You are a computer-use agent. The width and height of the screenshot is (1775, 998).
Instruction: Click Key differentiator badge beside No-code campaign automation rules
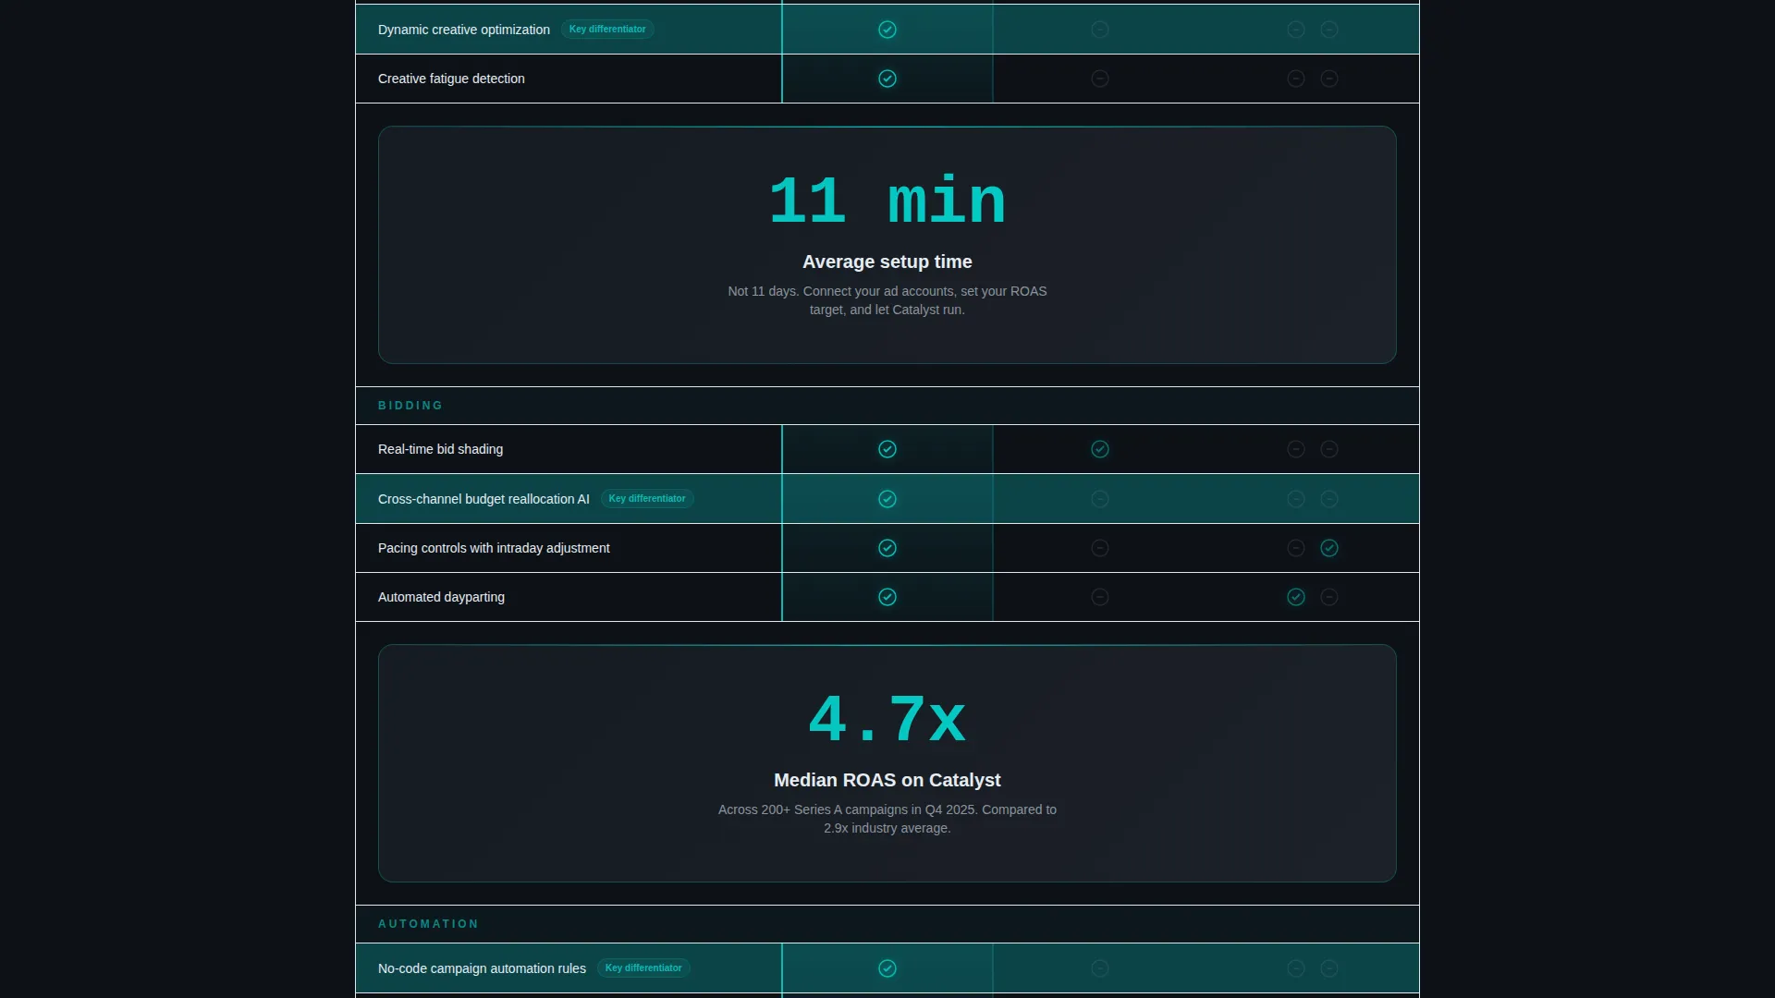643,968
